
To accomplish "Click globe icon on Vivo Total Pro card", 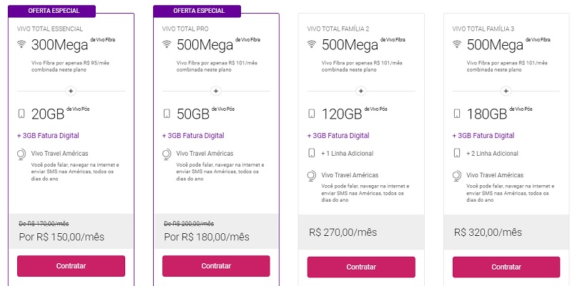I will (x=167, y=153).
